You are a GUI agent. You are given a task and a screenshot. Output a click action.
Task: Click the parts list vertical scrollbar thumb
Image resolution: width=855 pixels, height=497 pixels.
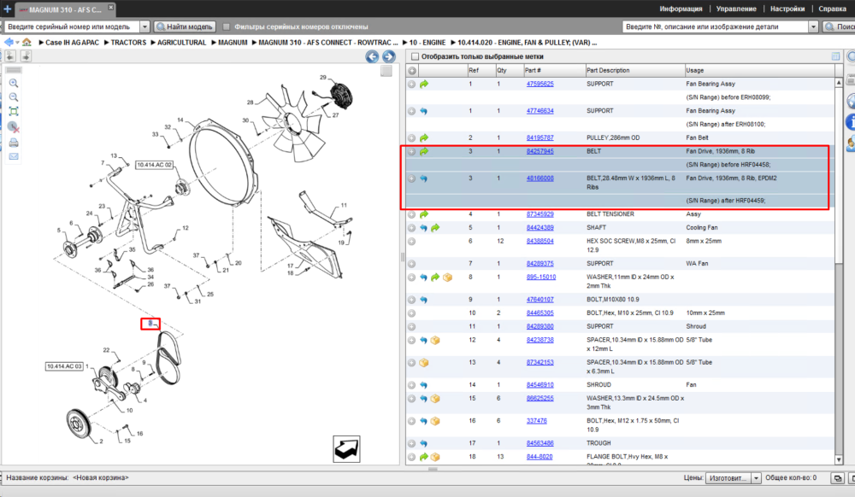point(839,173)
